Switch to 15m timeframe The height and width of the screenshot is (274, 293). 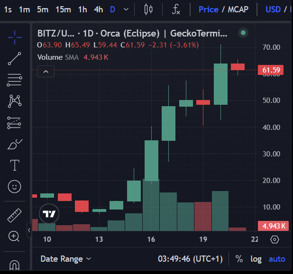(x=64, y=9)
